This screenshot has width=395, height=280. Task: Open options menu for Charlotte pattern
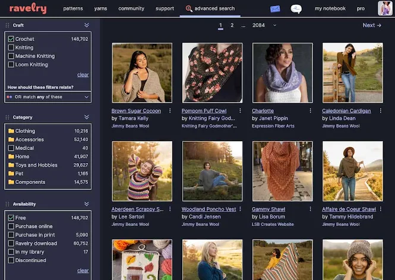point(310,111)
